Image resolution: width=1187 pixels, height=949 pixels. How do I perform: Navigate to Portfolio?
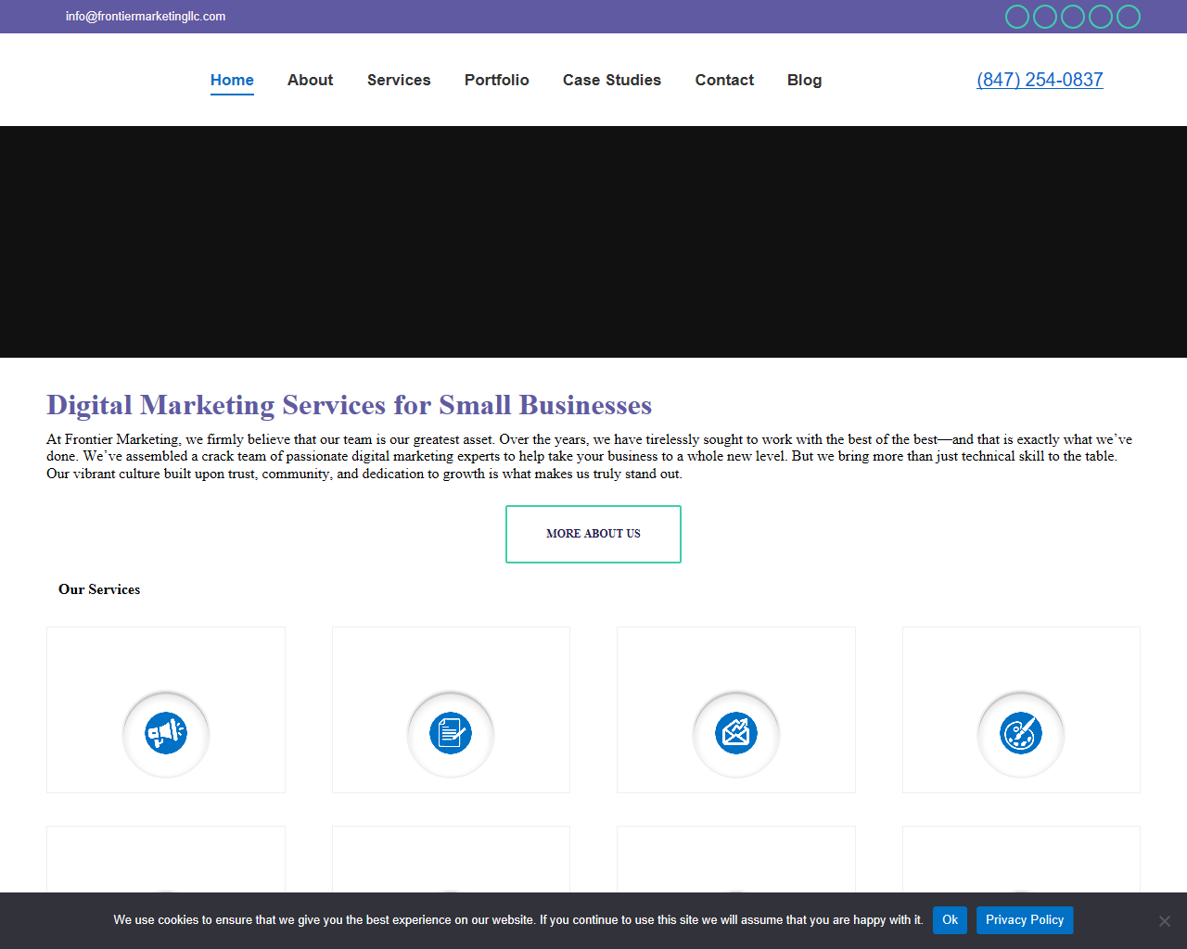tap(497, 80)
